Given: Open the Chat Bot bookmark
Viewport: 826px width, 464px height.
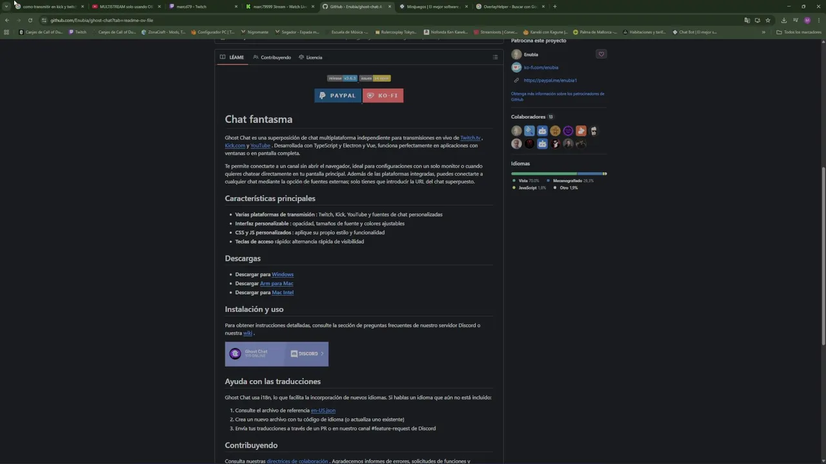Looking at the screenshot, I should point(694,32).
